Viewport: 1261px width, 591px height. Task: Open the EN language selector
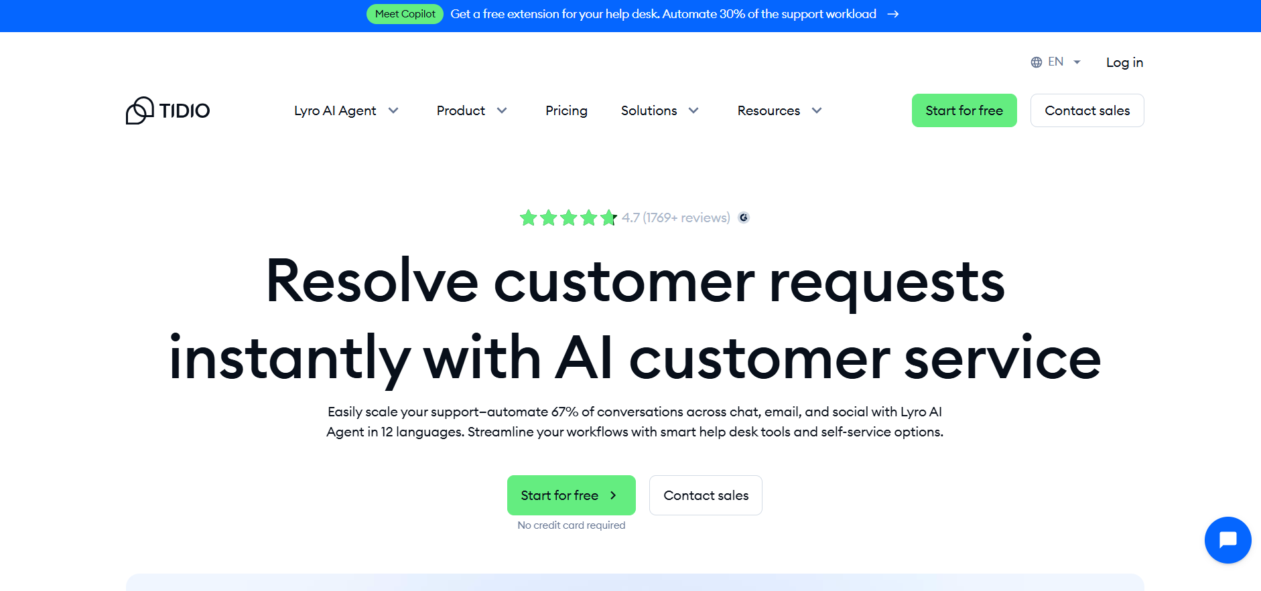point(1056,62)
